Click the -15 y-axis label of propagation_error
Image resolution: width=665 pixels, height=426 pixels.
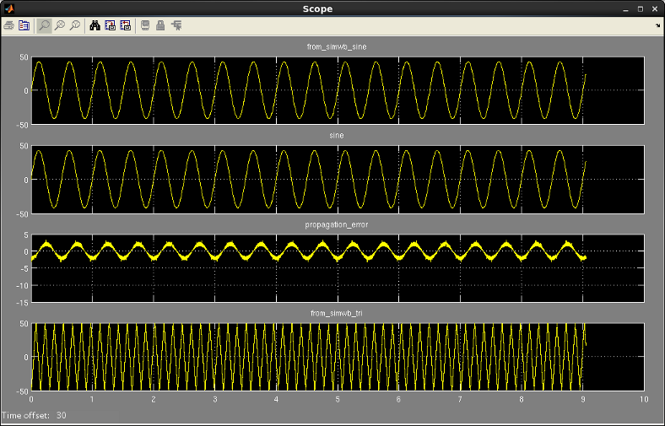click(23, 303)
